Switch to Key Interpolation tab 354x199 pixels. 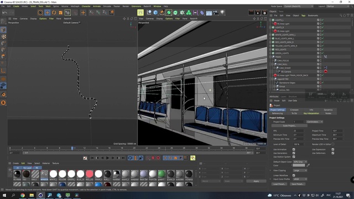[x=311, y=113]
